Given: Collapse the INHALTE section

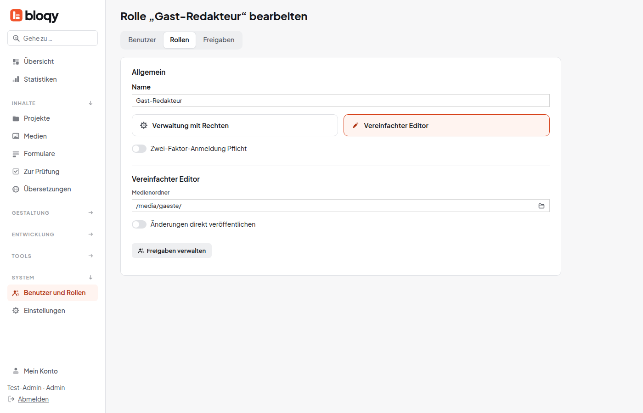Looking at the screenshot, I should tap(52, 103).
